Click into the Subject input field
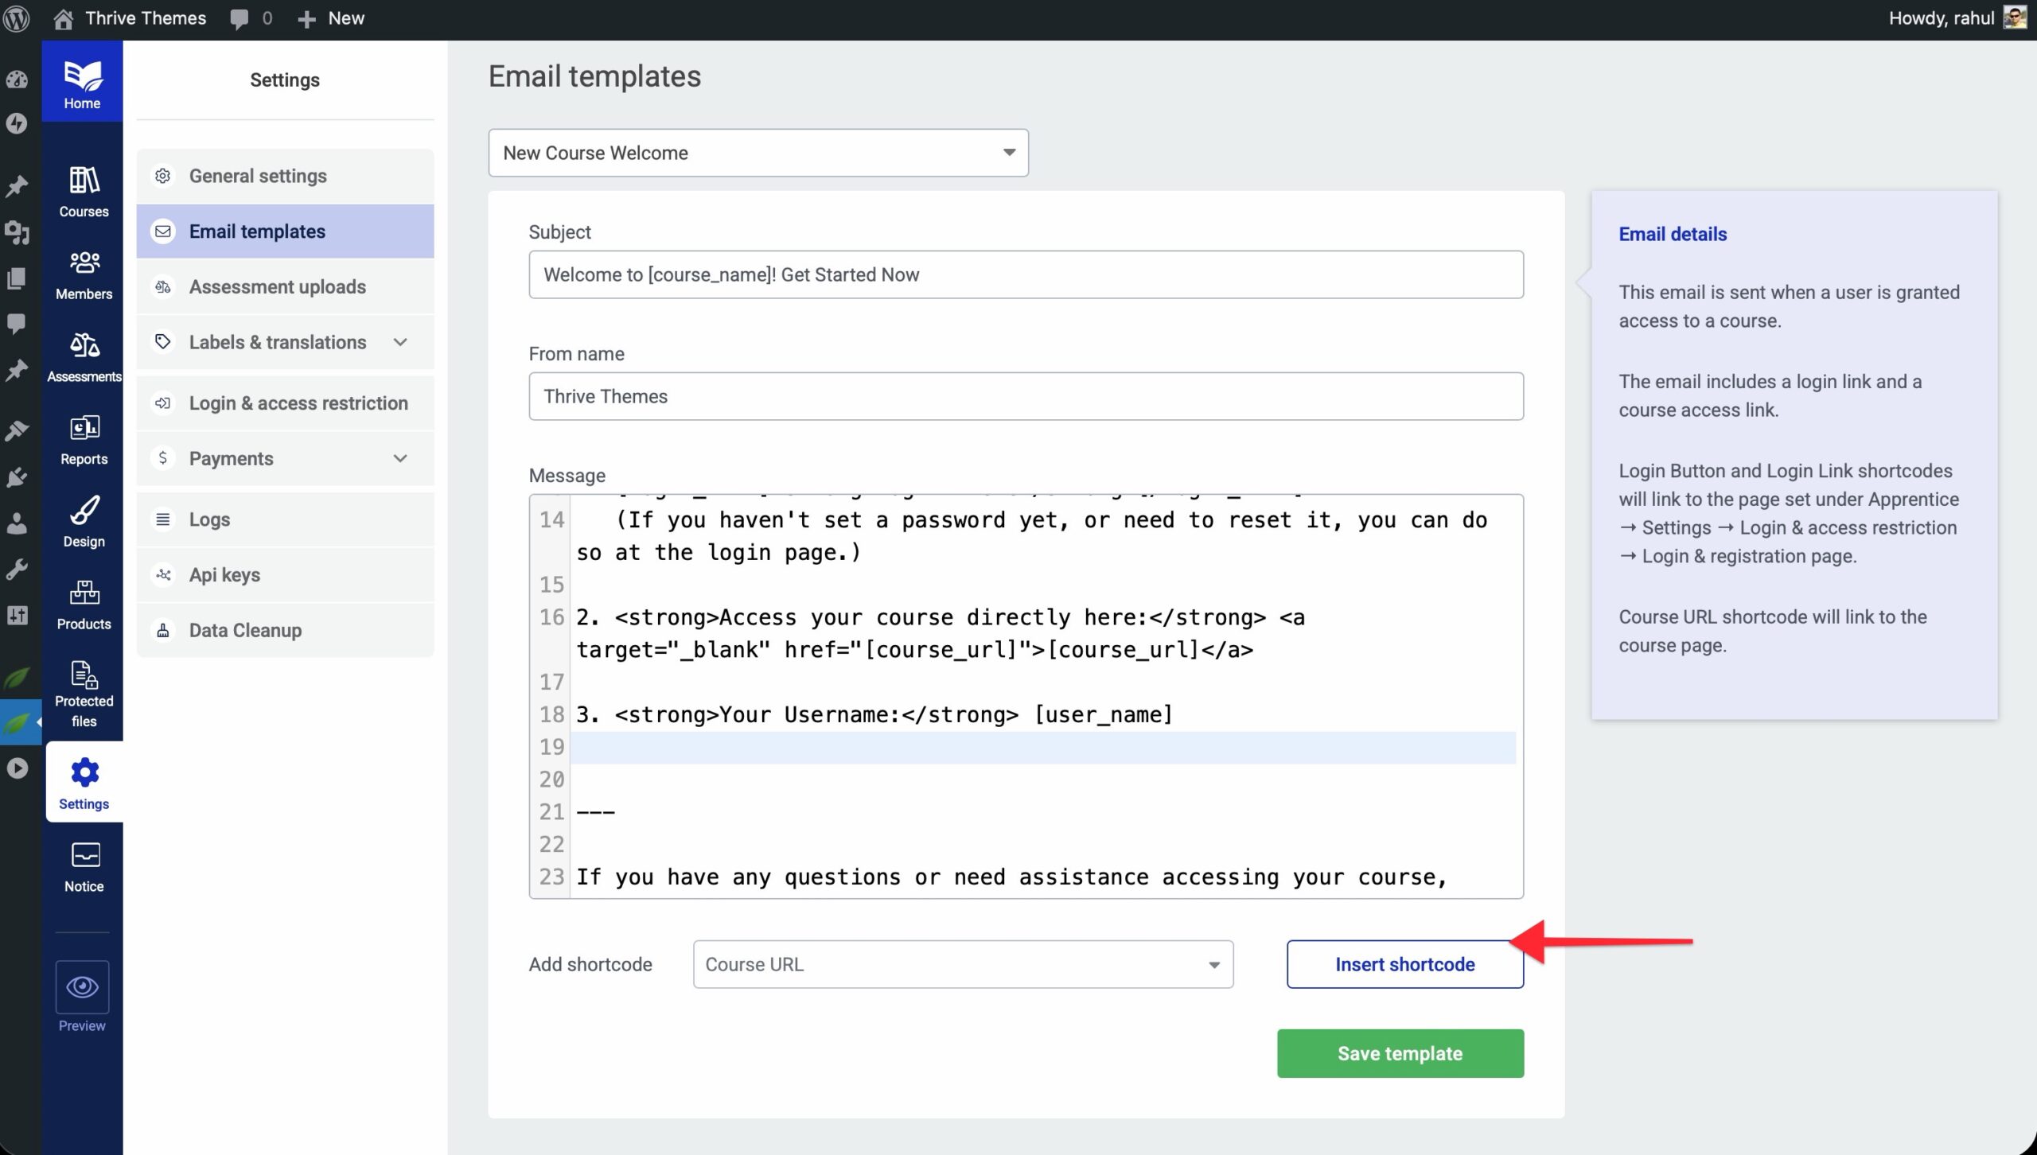 point(1025,274)
